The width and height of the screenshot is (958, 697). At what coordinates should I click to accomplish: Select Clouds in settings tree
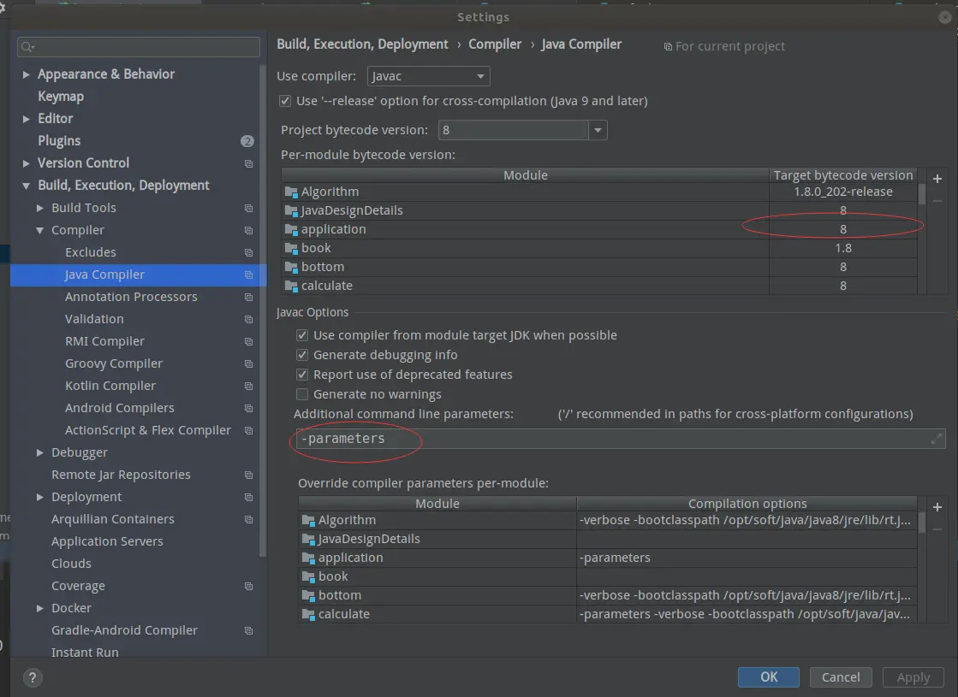pyautogui.click(x=71, y=564)
